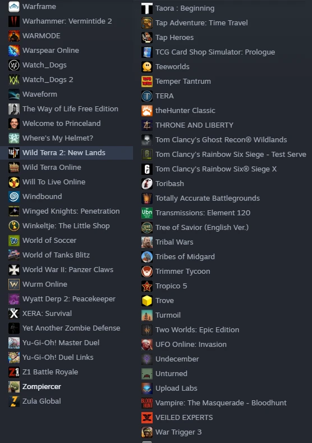The image size is (312, 443).
Task: Select Wild Terra 2: New Lands entry
Action: coord(67,153)
